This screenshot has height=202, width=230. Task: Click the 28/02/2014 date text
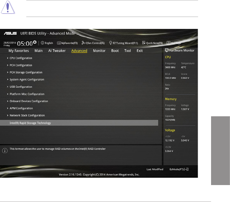(10, 43)
